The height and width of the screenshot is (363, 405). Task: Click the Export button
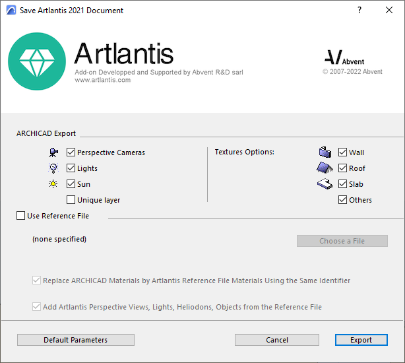[361, 340]
